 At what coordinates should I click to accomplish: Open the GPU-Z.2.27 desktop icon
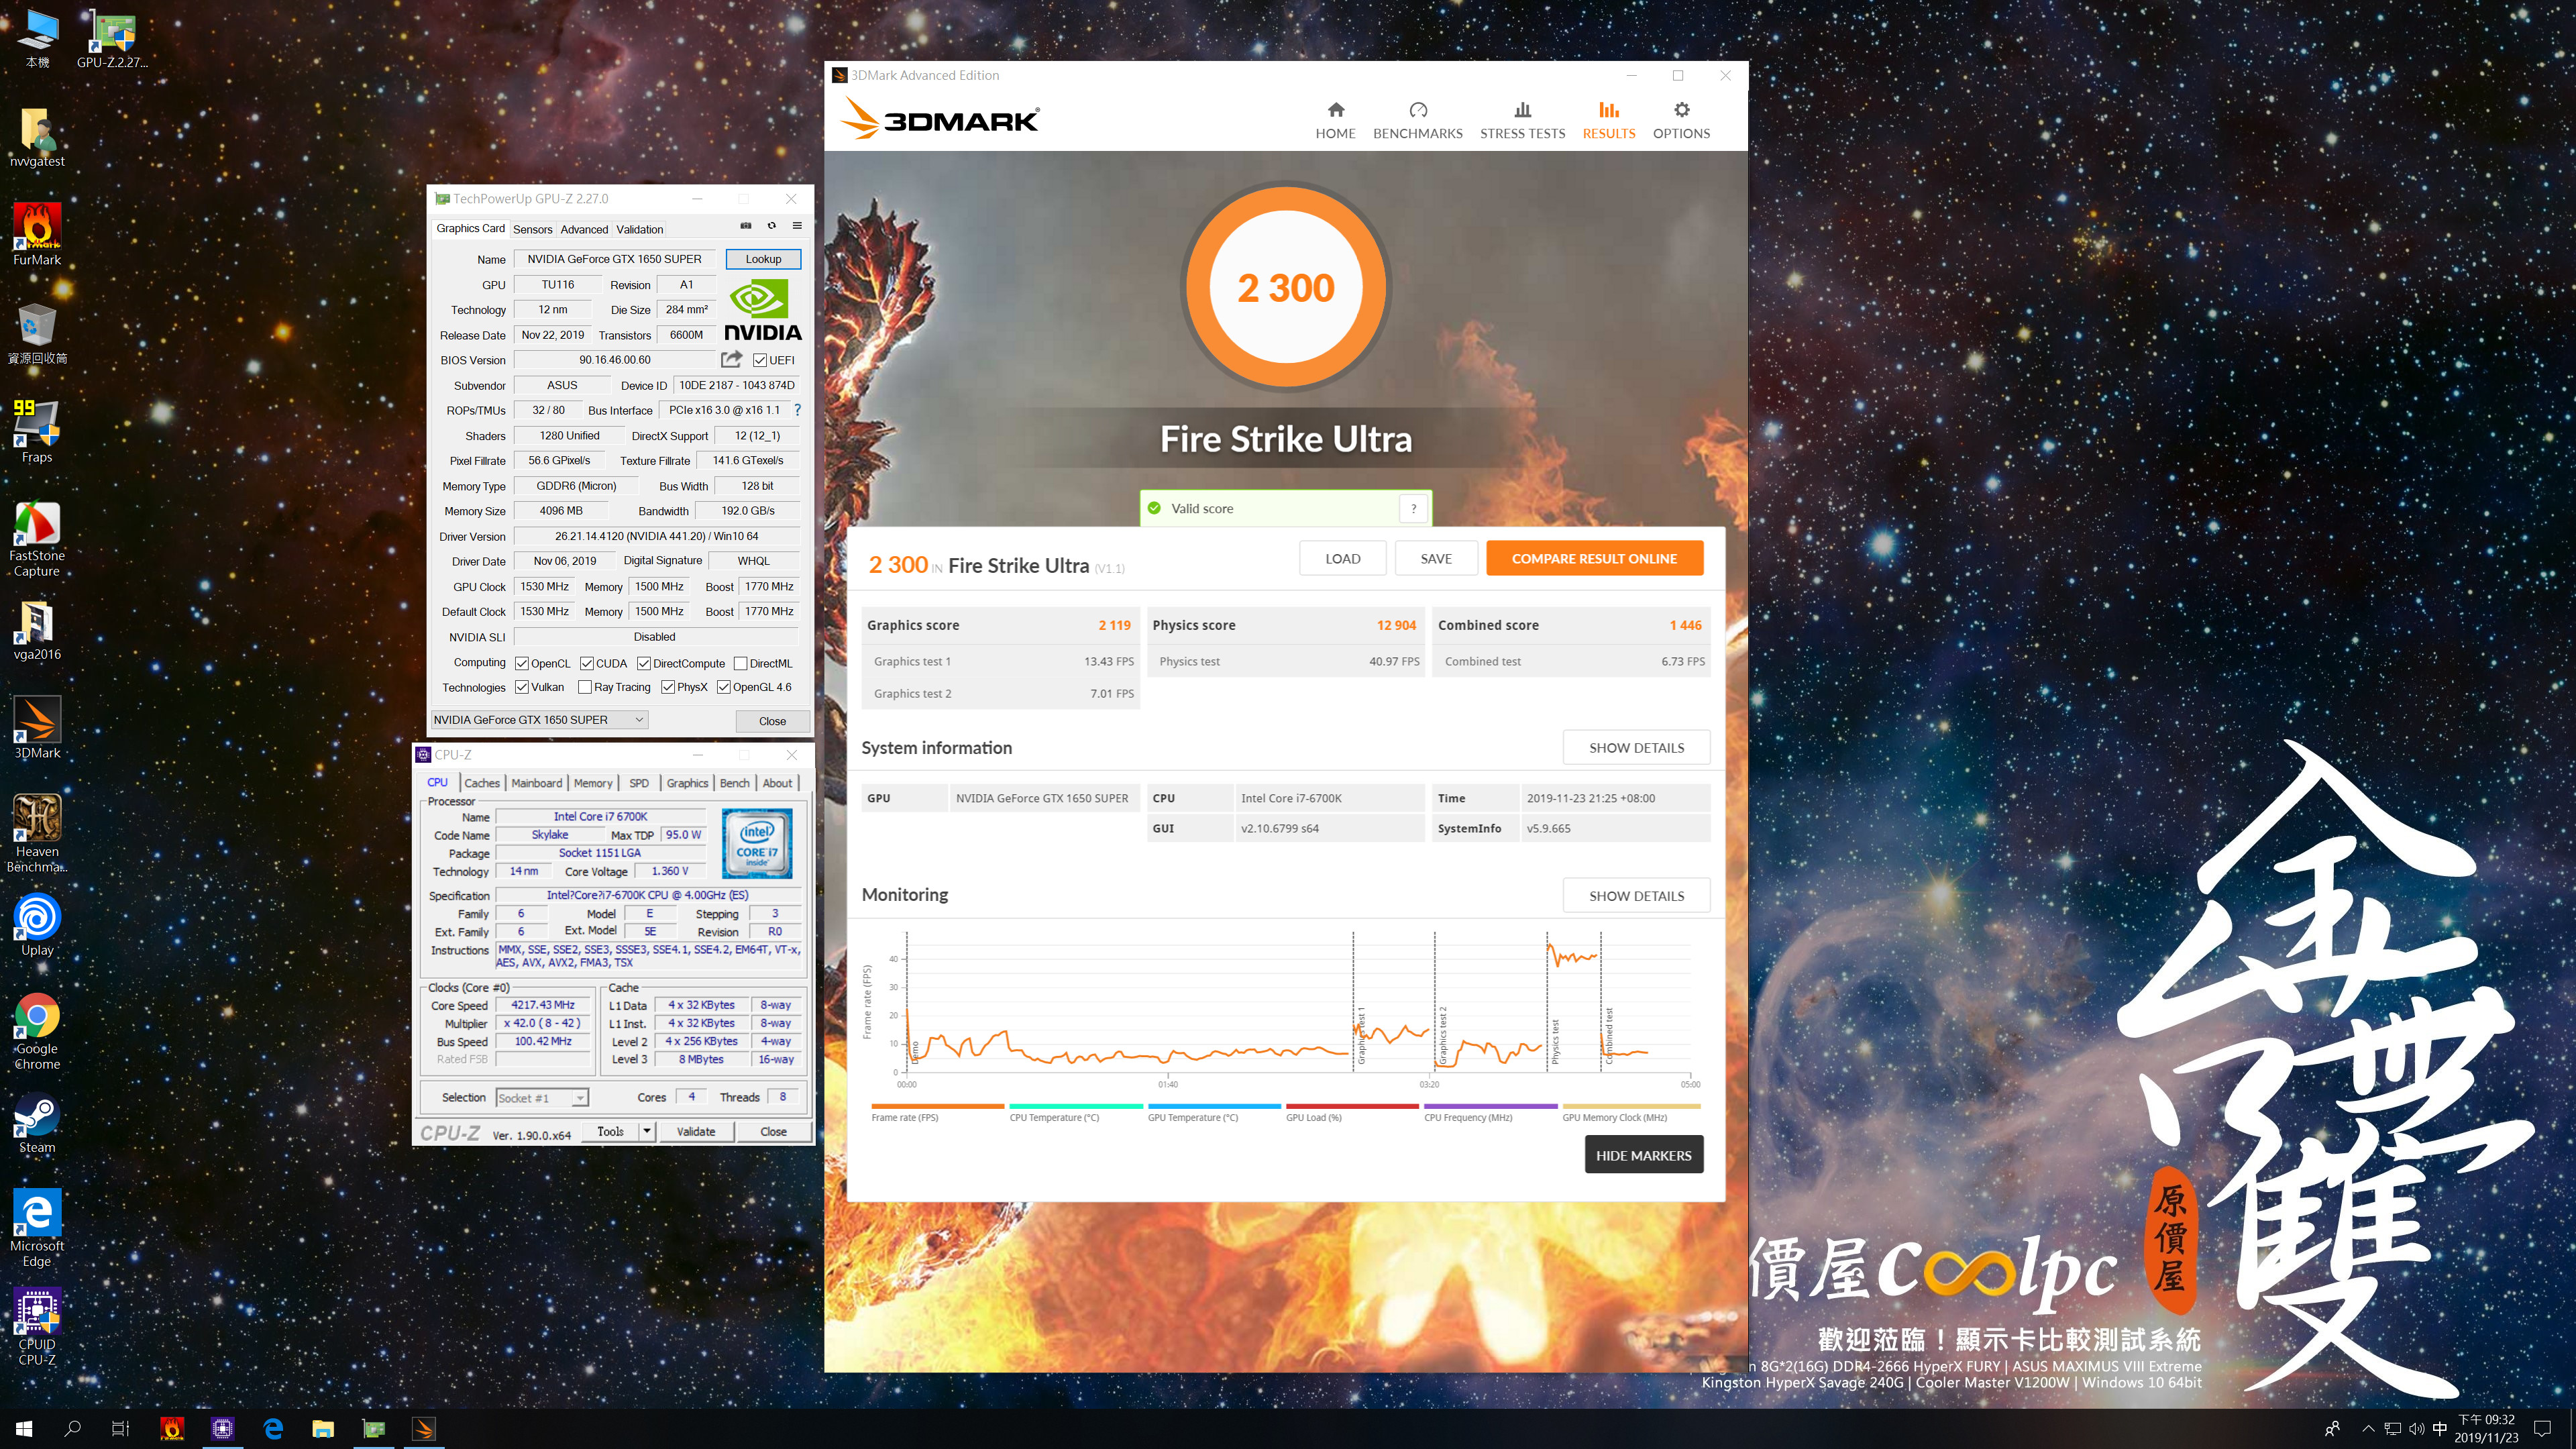pyautogui.click(x=113, y=39)
